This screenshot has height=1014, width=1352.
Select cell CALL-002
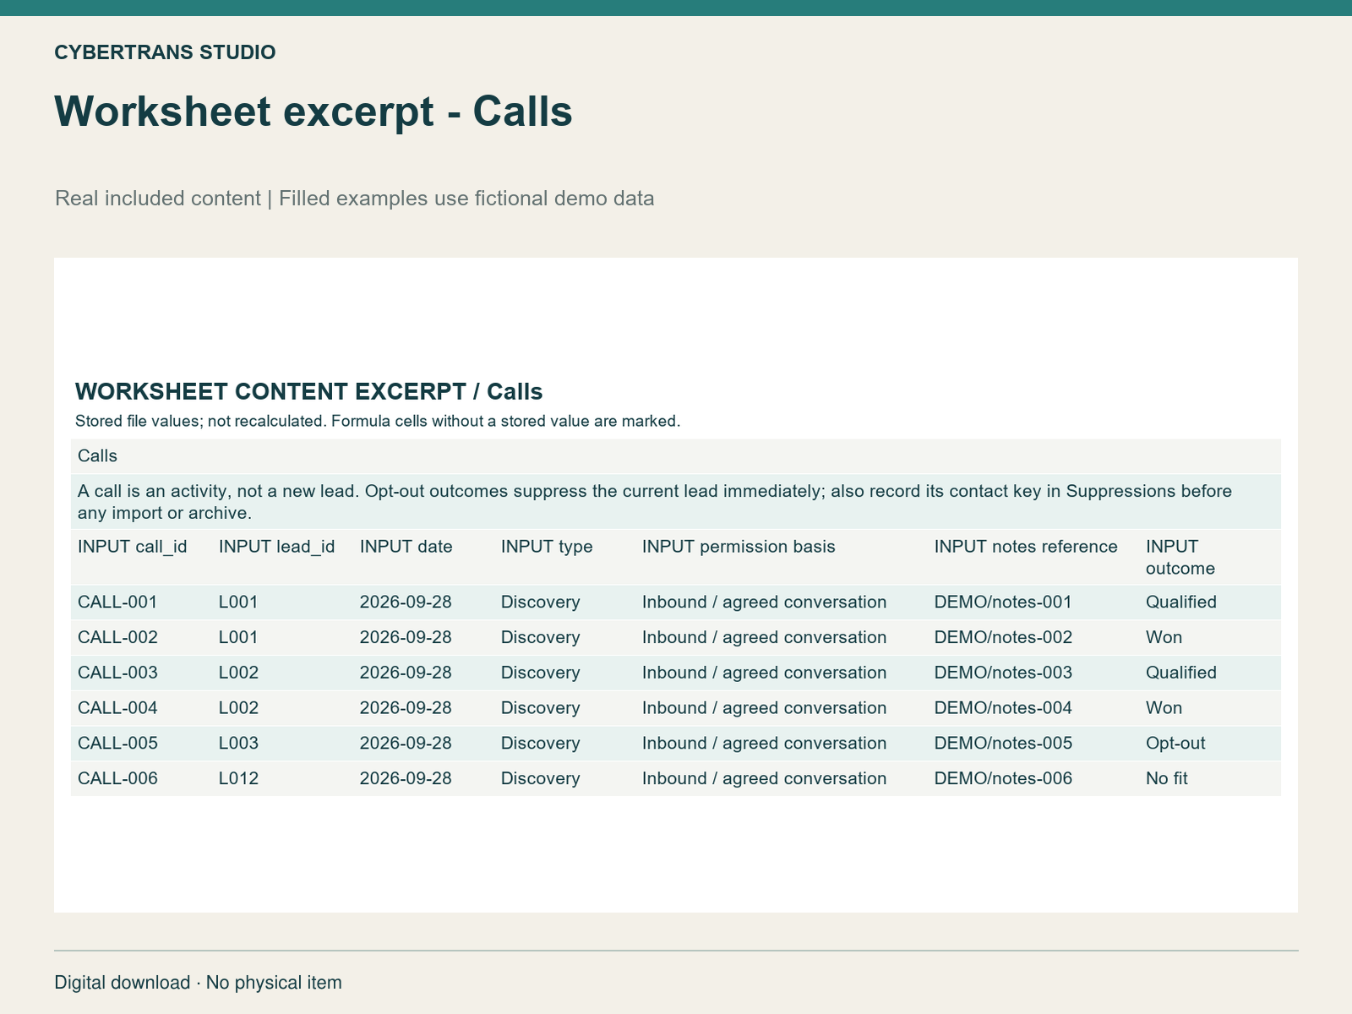(x=117, y=638)
